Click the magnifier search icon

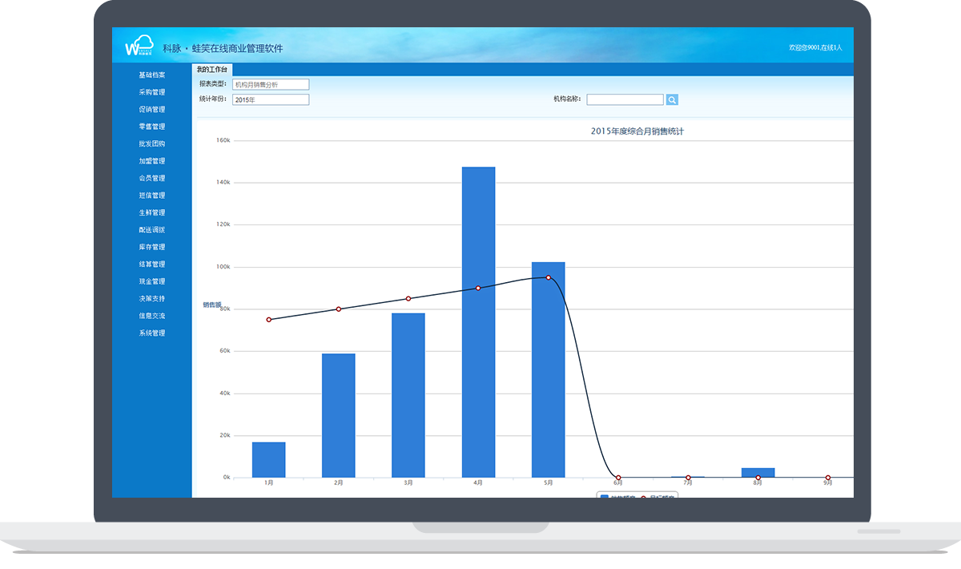pos(673,99)
